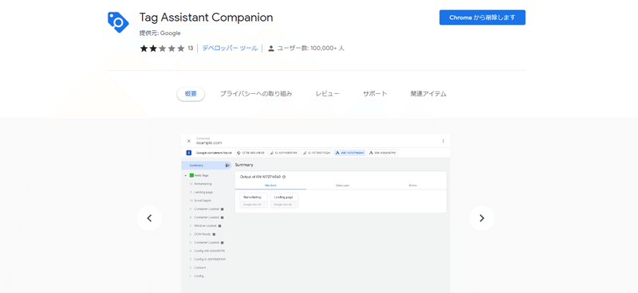Screen dimensions: 638x293
Task: Open the Data Layer tab in preview
Action: [x=342, y=186]
